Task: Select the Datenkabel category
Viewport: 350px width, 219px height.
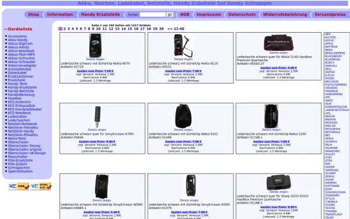Action: tap(17, 72)
